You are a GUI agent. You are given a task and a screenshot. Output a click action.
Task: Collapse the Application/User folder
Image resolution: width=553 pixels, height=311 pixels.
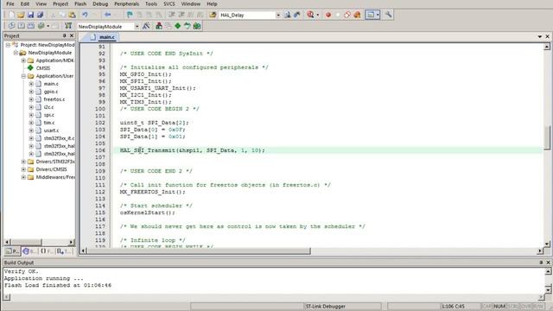23,76
